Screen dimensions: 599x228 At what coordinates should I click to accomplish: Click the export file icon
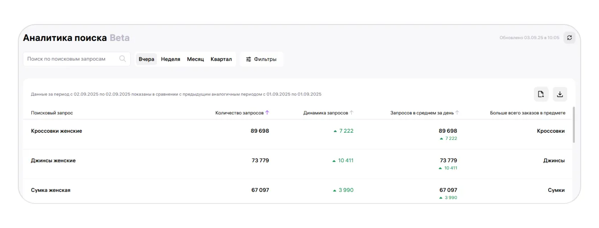pyautogui.click(x=541, y=94)
